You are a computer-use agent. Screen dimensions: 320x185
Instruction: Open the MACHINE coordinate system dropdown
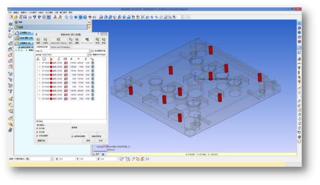click(x=88, y=55)
